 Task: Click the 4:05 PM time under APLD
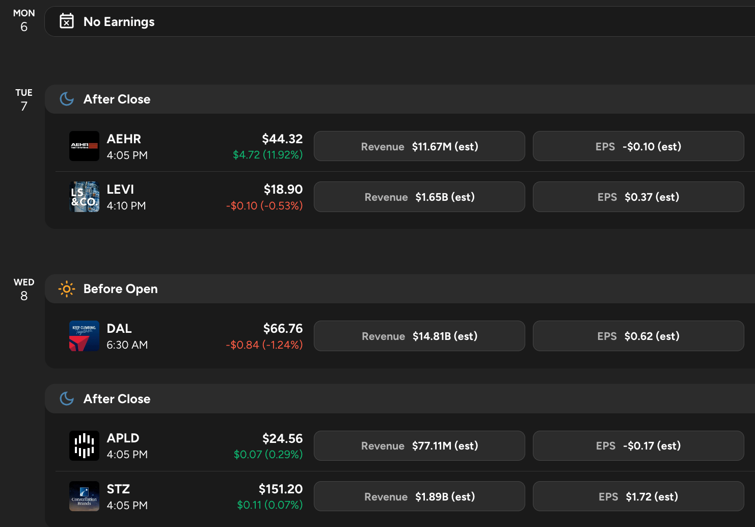(127, 454)
